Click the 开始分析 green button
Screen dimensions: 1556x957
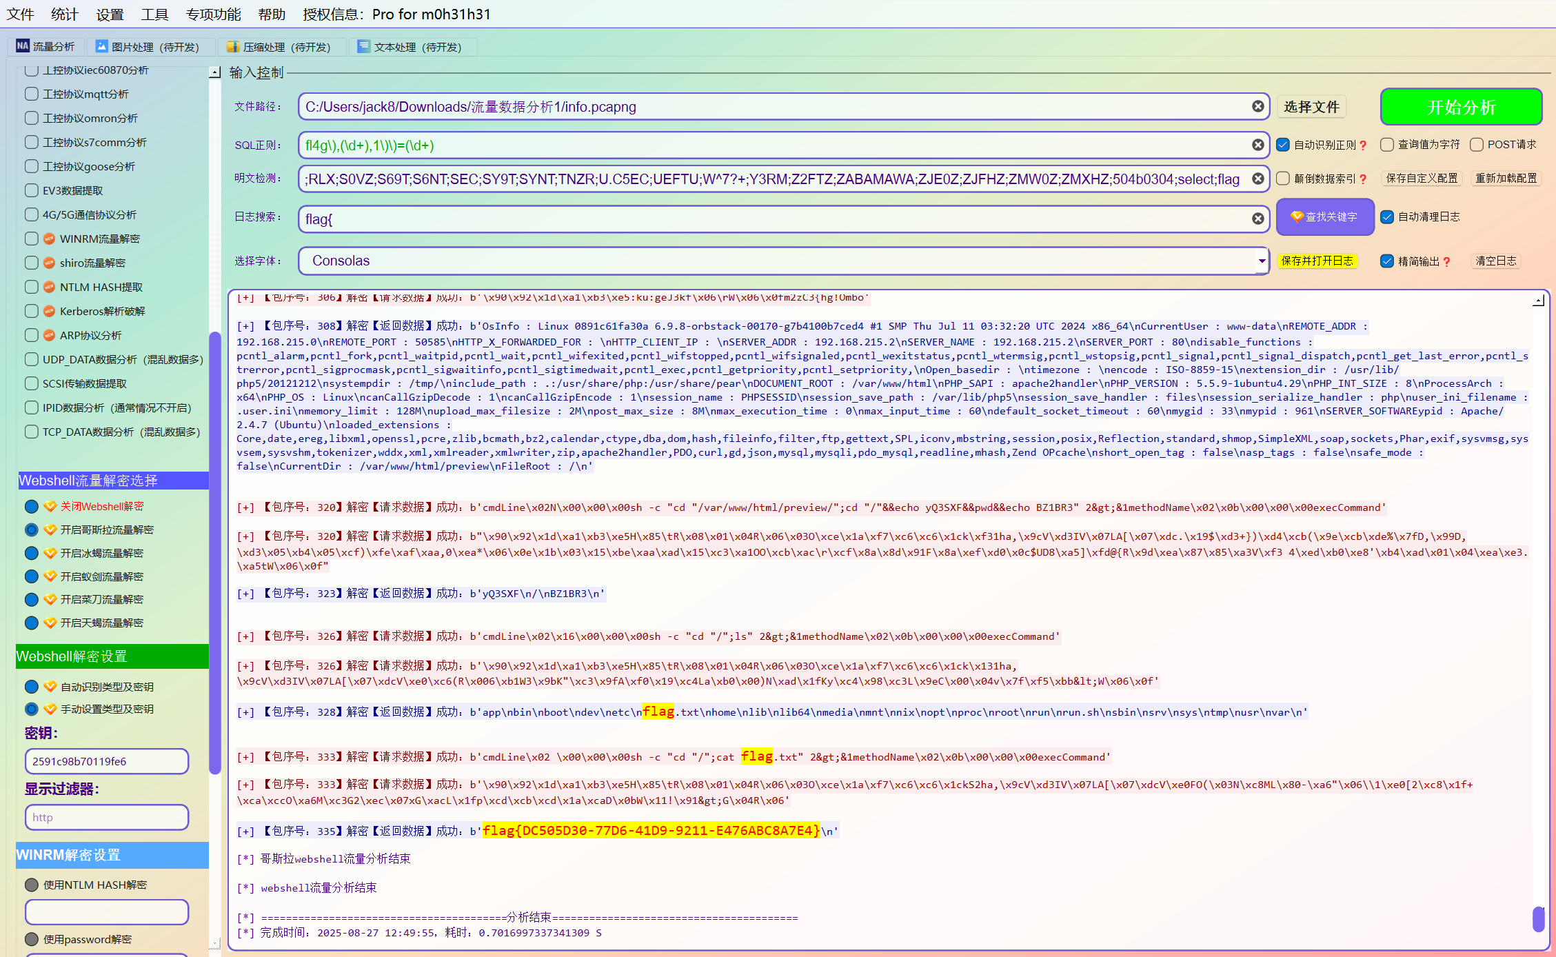(1461, 107)
